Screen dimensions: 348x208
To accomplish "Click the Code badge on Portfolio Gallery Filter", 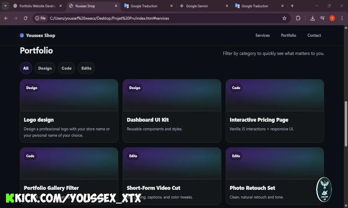I will 30,156.
